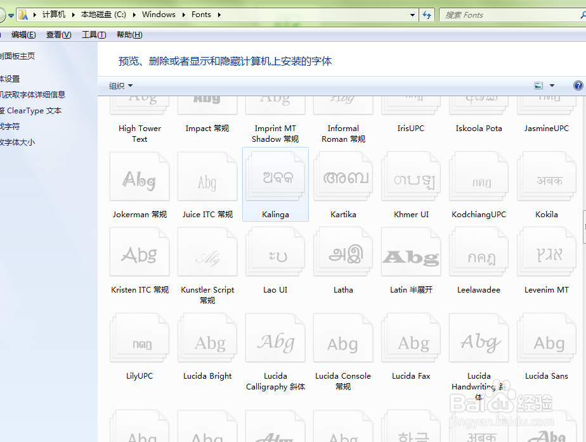The height and width of the screenshot is (442, 586).
Task: Click the Imprint MT Shadow 常规 label
Action: pyautogui.click(x=275, y=134)
